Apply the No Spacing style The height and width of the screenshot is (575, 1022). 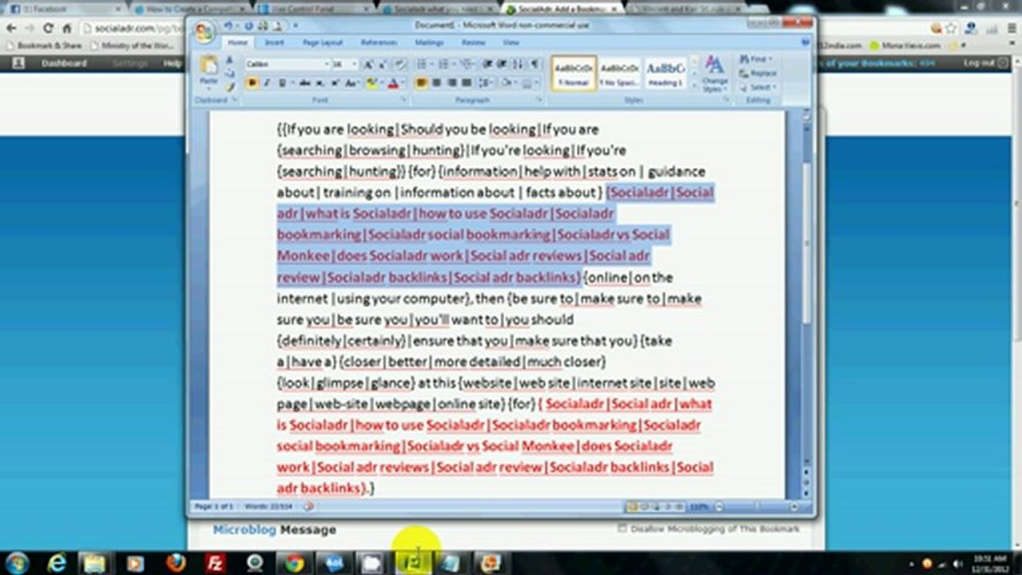pos(619,73)
